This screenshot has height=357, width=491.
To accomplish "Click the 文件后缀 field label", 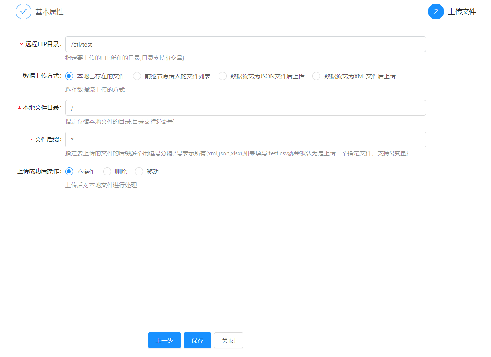I will pos(48,140).
